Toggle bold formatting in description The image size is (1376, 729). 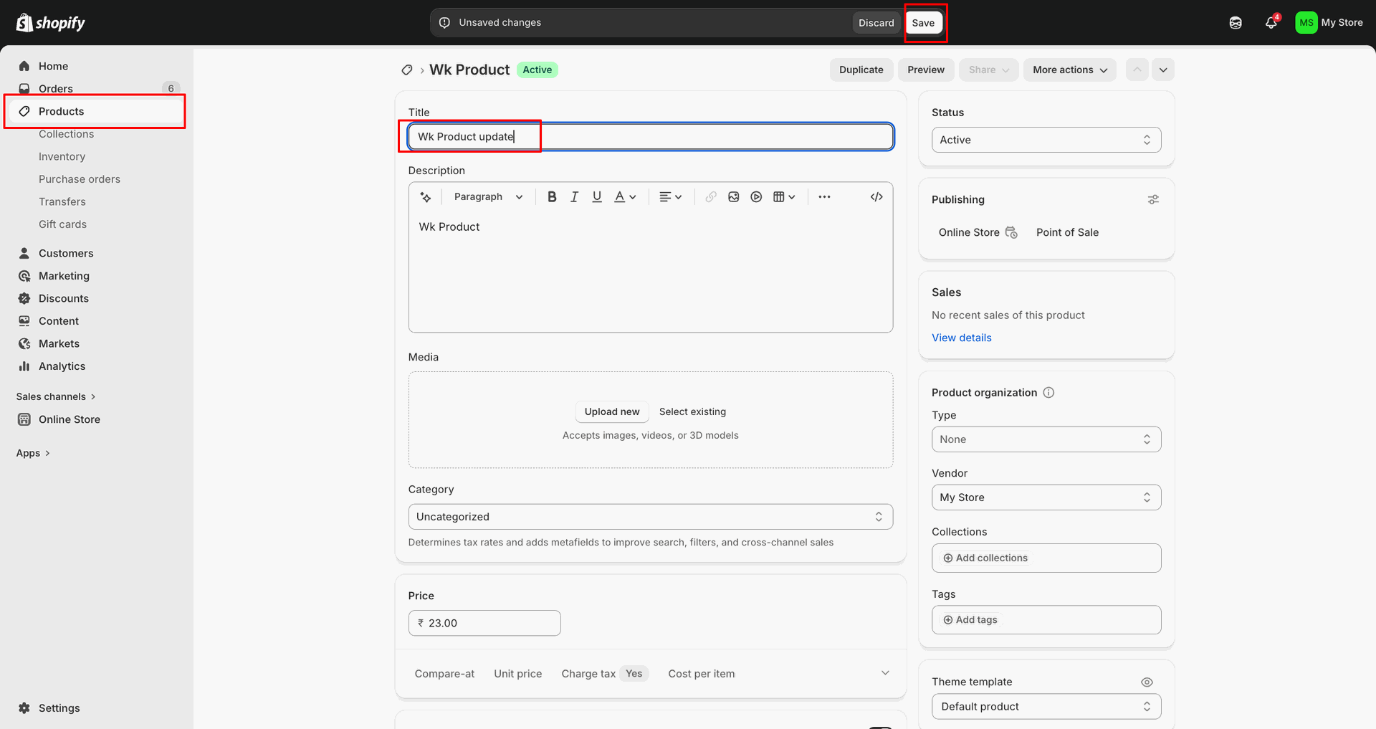click(x=552, y=197)
